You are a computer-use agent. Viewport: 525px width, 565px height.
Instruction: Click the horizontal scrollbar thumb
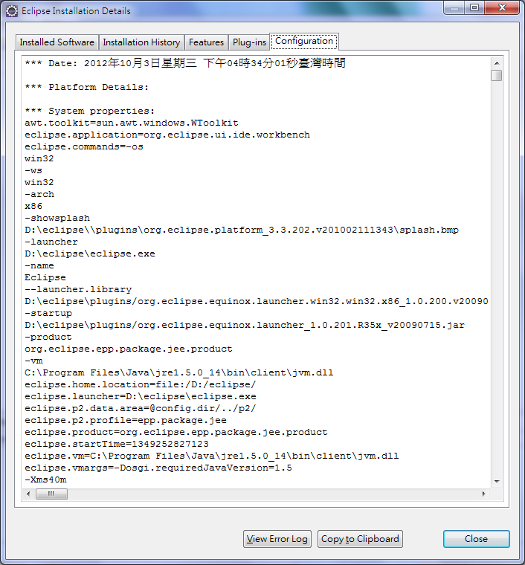click(51, 494)
